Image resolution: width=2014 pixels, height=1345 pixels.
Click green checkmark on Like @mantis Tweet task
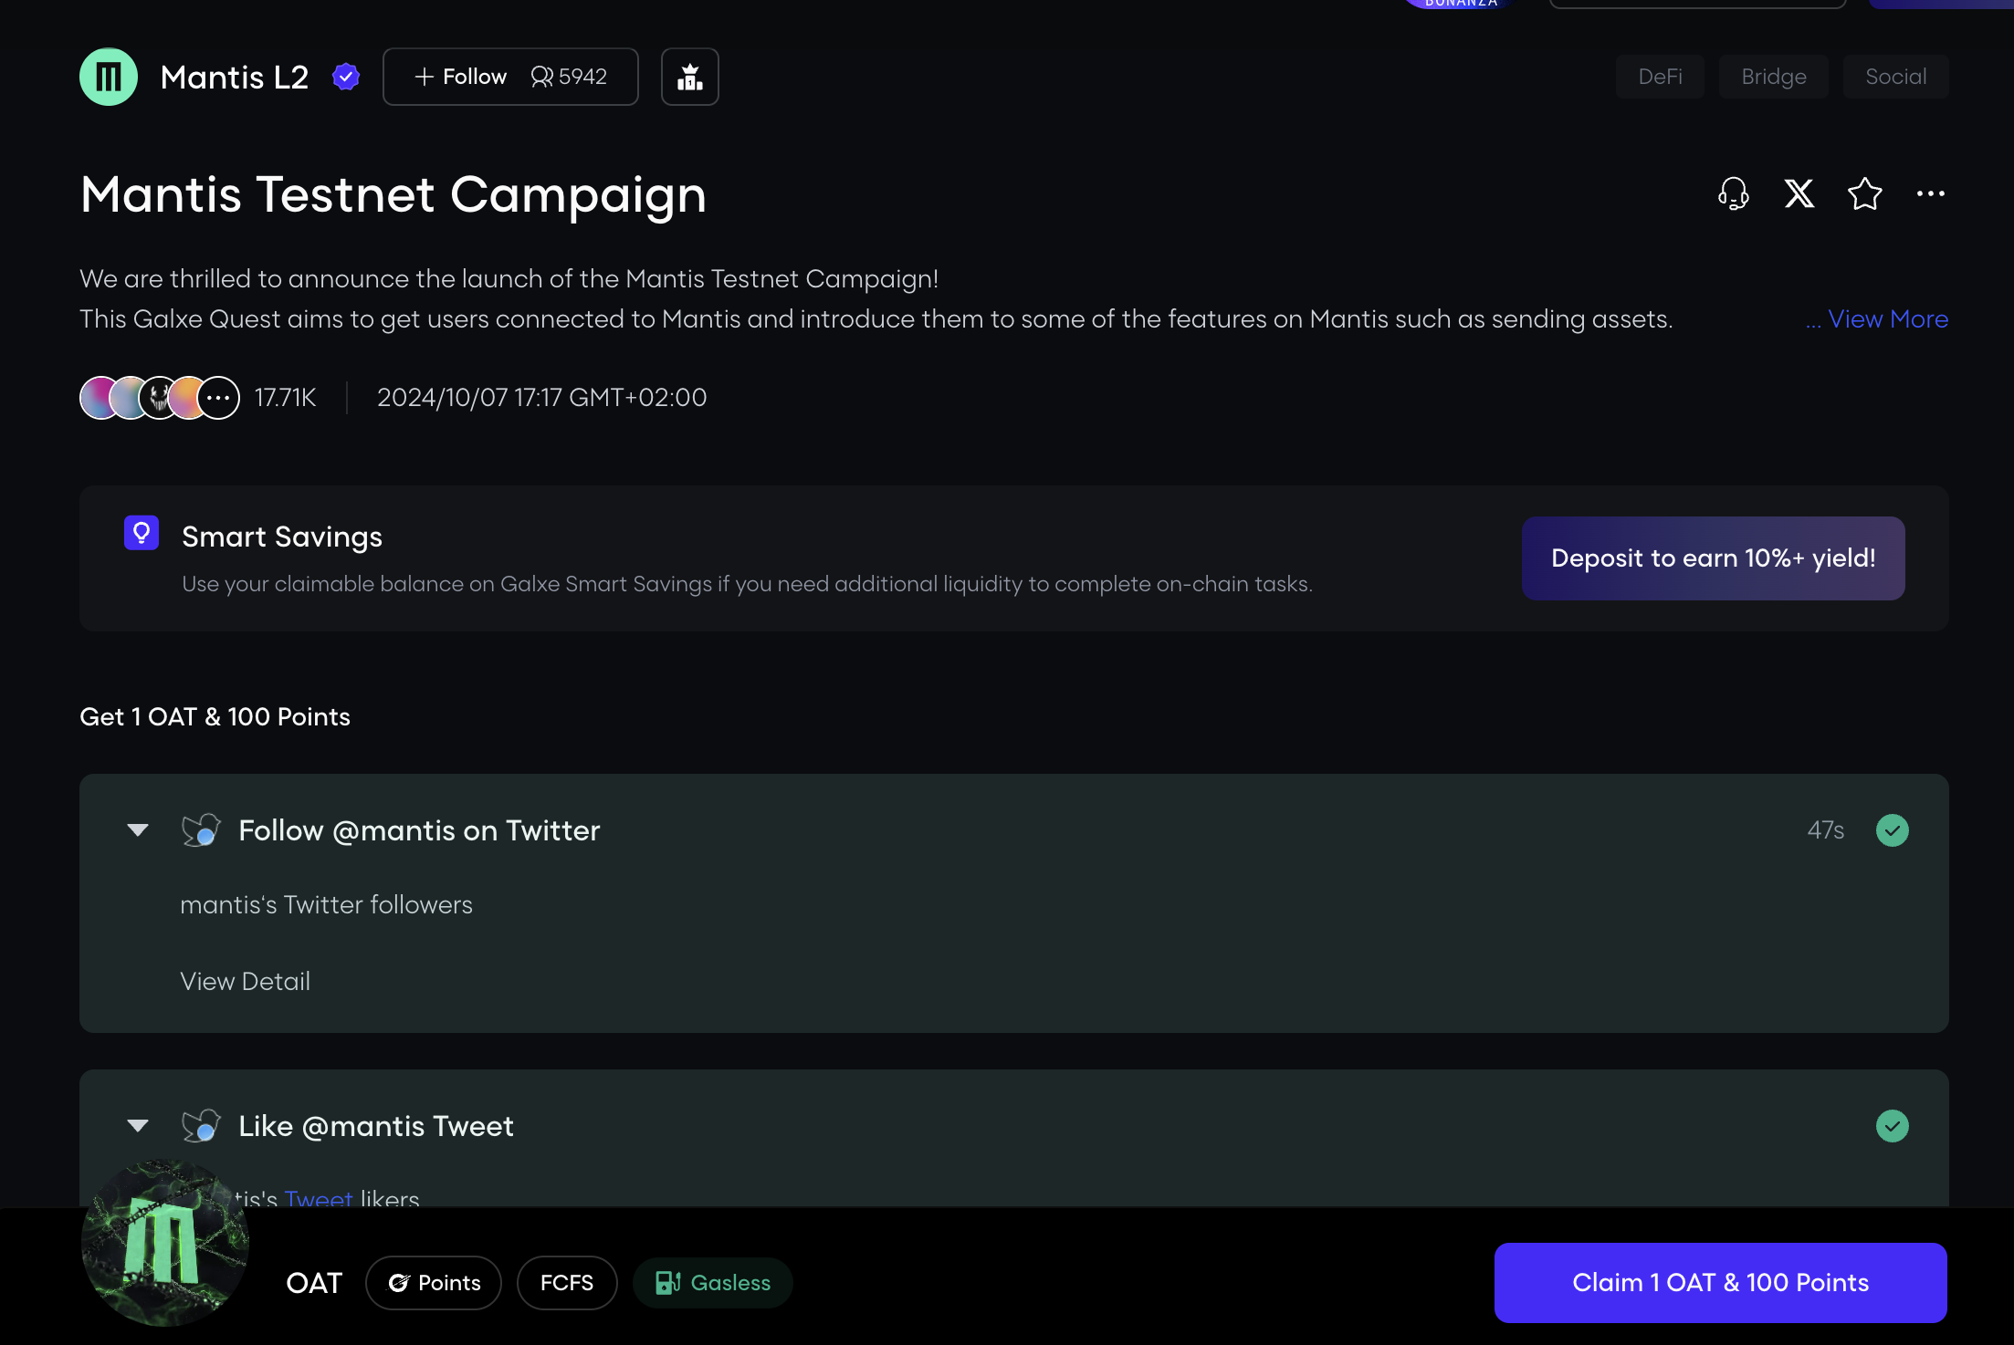coord(1892,1126)
